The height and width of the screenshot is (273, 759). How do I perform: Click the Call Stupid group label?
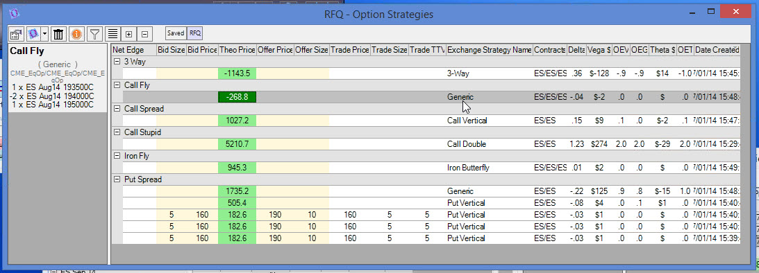143,132
